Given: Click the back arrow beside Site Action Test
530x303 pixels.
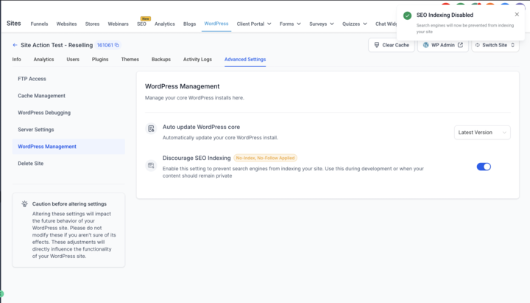Looking at the screenshot, I should pyautogui.click(x=15, y=45).
